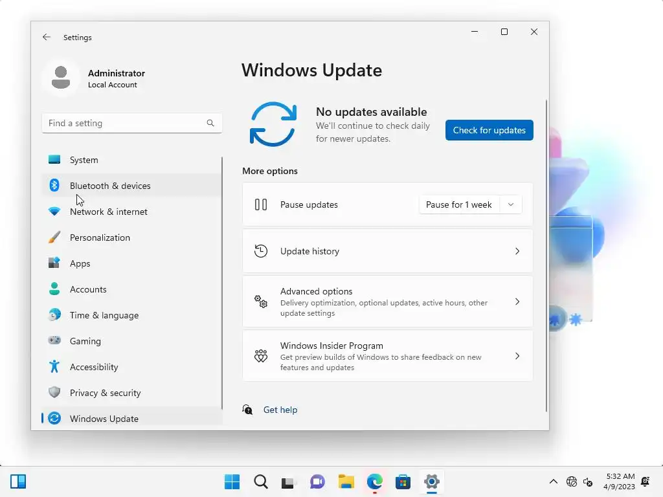
Task: Open the notifications icon in tray
Action: point(646,481)
